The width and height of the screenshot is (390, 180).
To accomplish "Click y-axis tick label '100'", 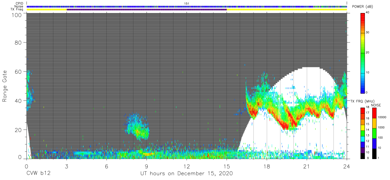I will click(16, 15).
